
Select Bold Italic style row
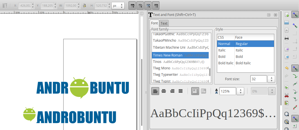click(246, 63)
